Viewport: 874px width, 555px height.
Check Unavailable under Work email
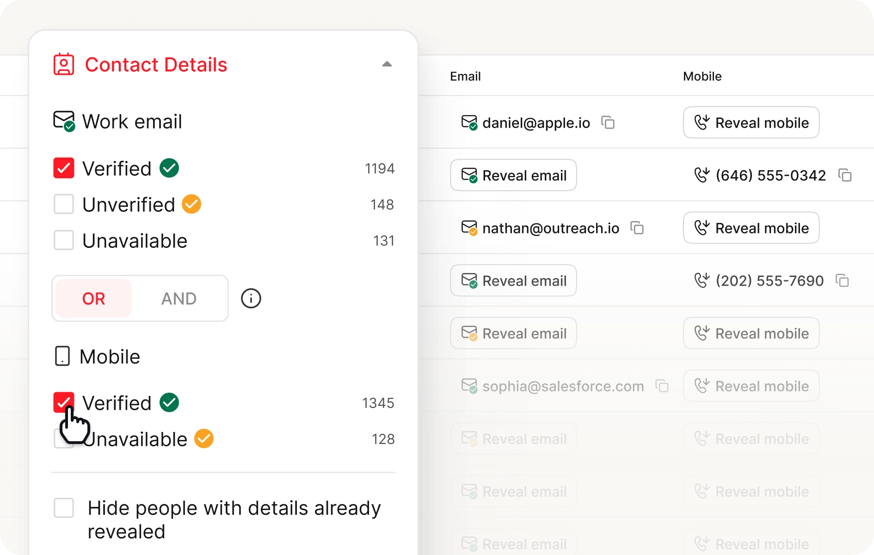[64, 240]
